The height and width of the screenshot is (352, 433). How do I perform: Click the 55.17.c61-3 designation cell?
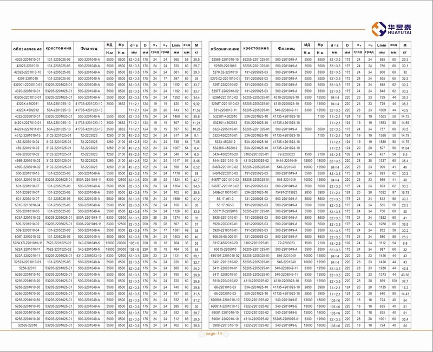(x=225, y=199)
